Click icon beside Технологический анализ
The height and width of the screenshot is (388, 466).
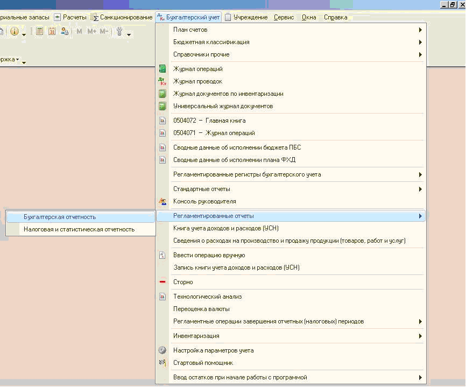click(x=163, y=297)
